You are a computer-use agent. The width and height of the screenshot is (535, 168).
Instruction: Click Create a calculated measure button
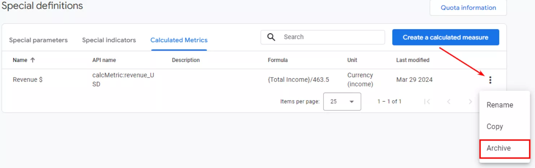point(445,37)
